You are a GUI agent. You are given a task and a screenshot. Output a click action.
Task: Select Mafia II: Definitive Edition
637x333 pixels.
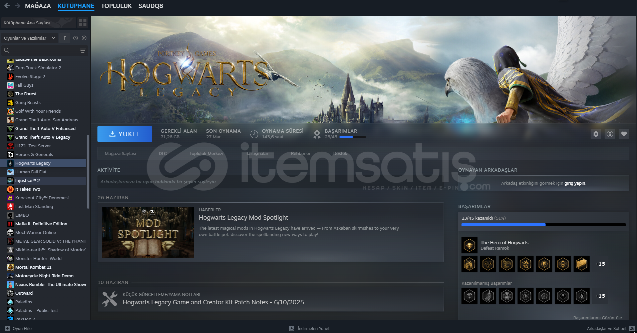41,224
